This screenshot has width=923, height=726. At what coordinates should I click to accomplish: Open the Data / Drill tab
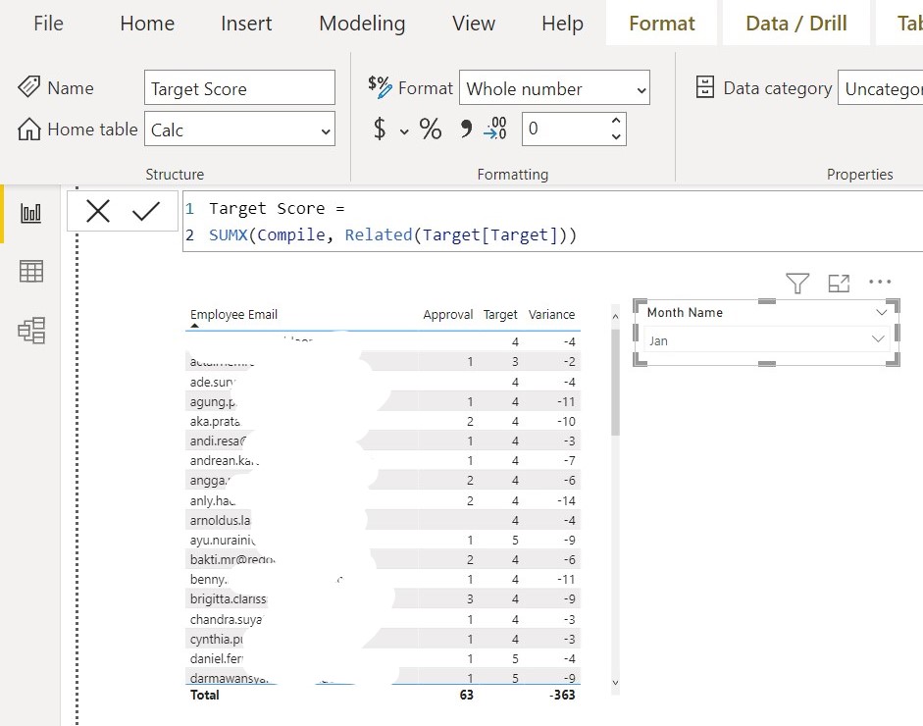tap(795, 23)
